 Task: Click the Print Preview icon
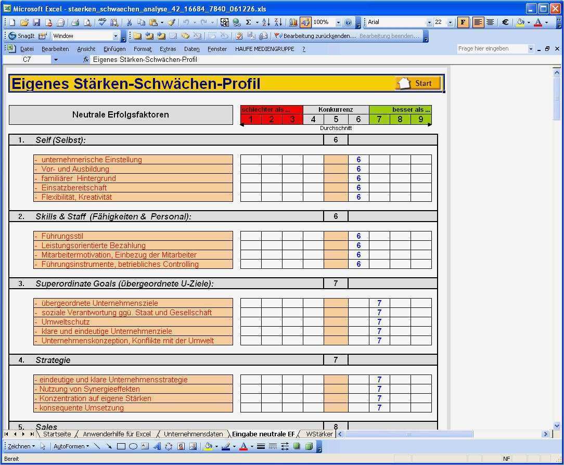[x=87, y=22]
